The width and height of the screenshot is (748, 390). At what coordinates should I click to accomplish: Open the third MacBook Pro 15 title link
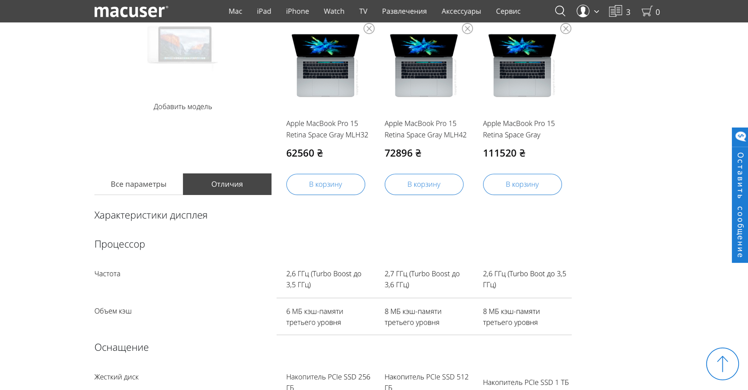click(x=519, y=129)
